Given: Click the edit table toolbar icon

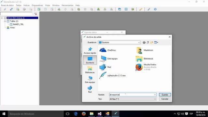Looking at the screenshot, I should click(x=45, y=9).
